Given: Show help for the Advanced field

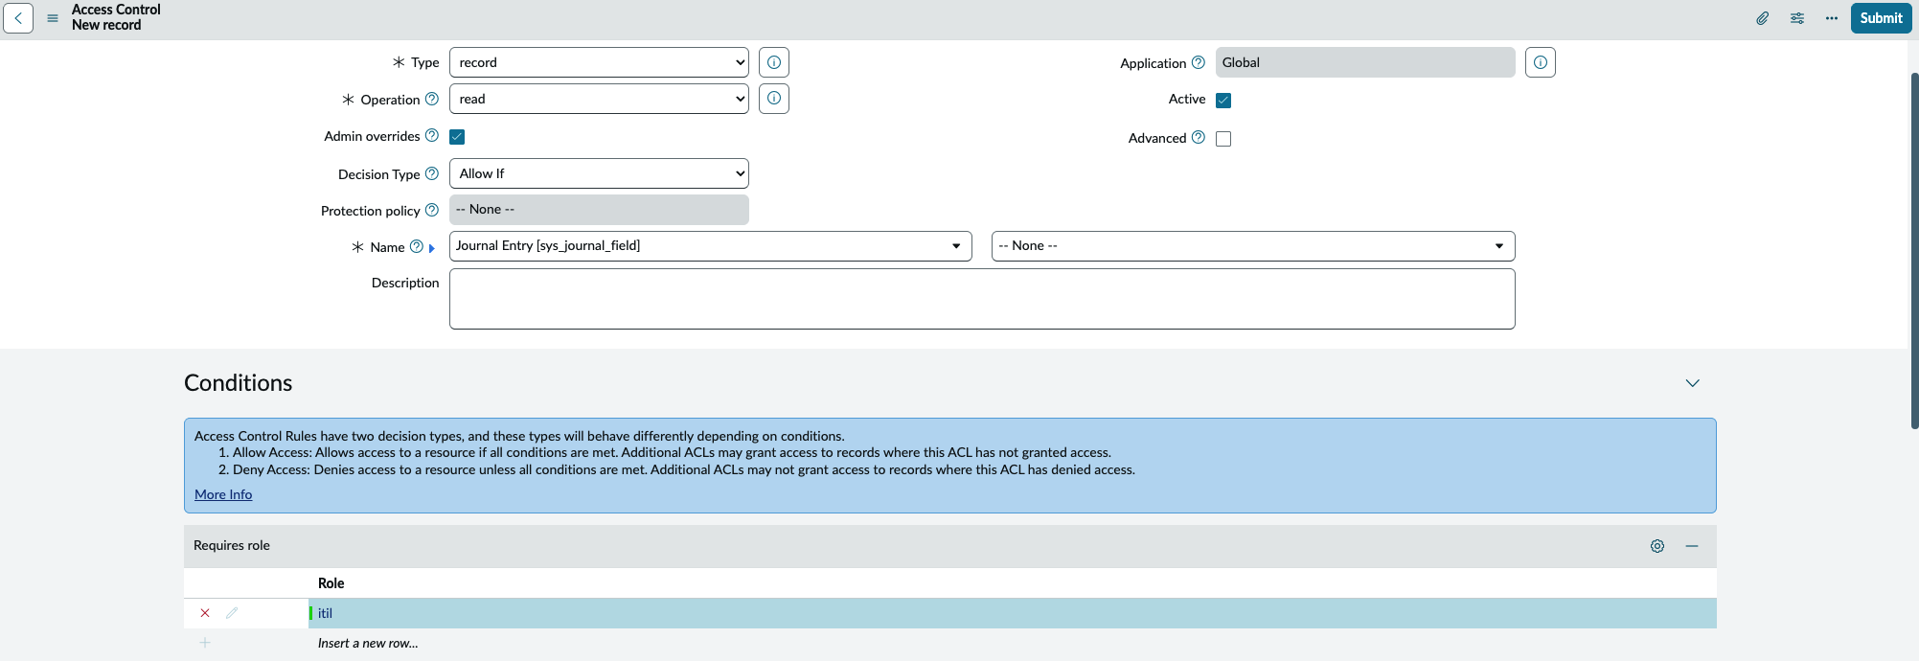Looking at the screenshot, I should pos(1199,137).
